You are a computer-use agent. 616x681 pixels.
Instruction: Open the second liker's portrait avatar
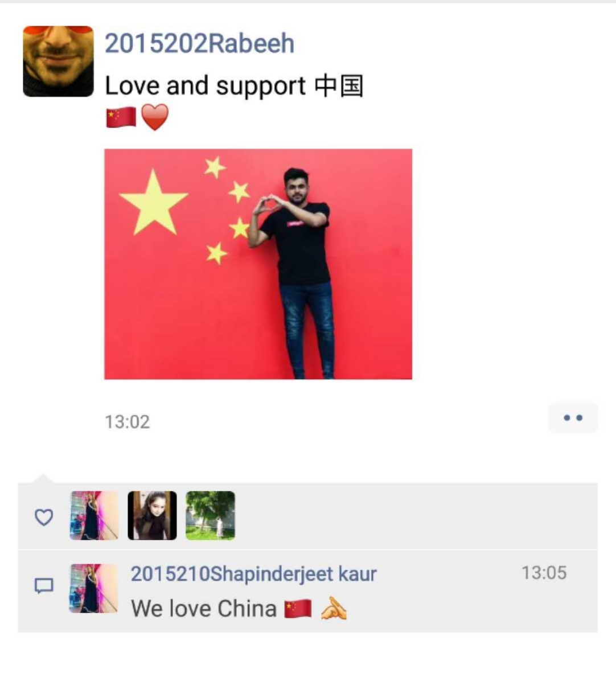(153, 515)
